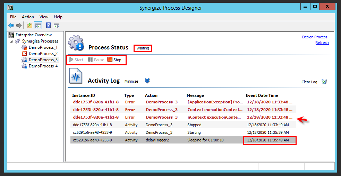The width and height of the screenshot is (341, 176).
Task: Select the 'Stopped' activity message
Action: pos(194,125)
